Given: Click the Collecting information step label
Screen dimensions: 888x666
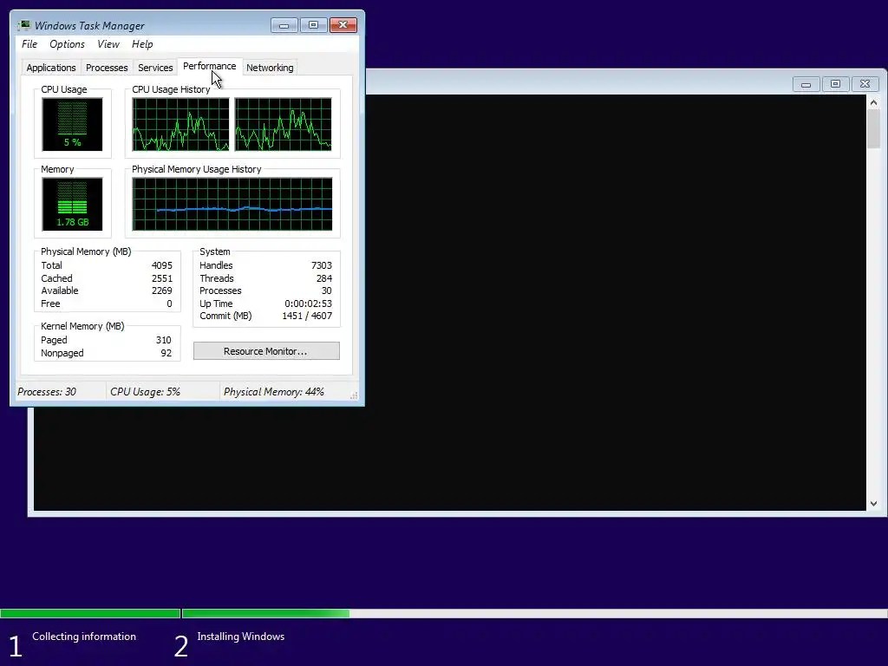Looking at the screenshot, I should (84, 637).
